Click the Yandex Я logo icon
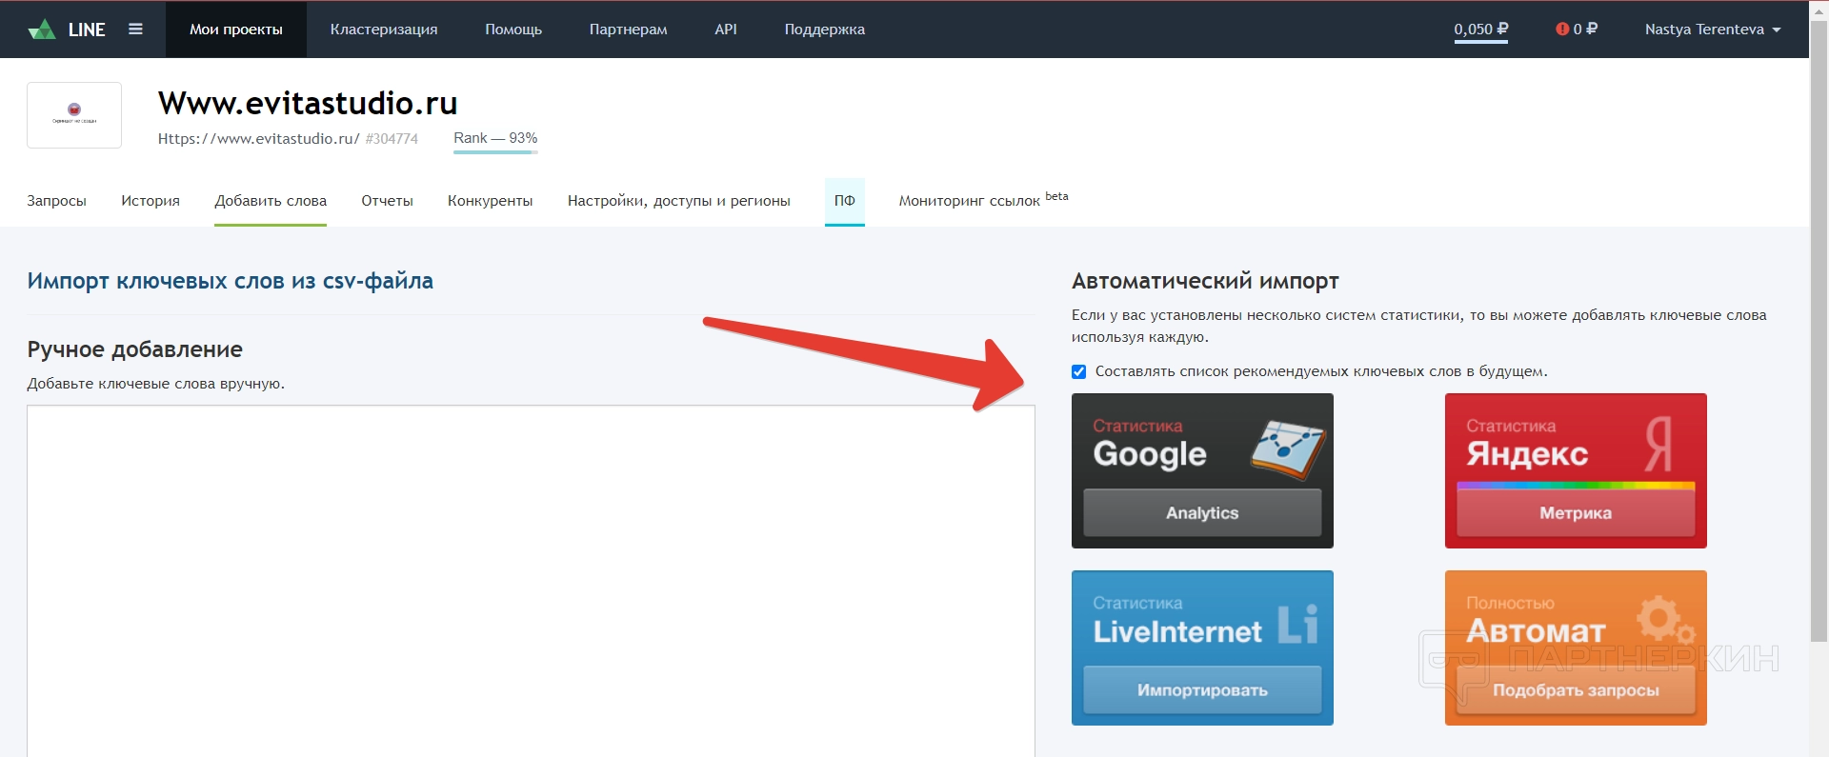This screenshot has width=1829, height=757. (x=1658, y=444)
